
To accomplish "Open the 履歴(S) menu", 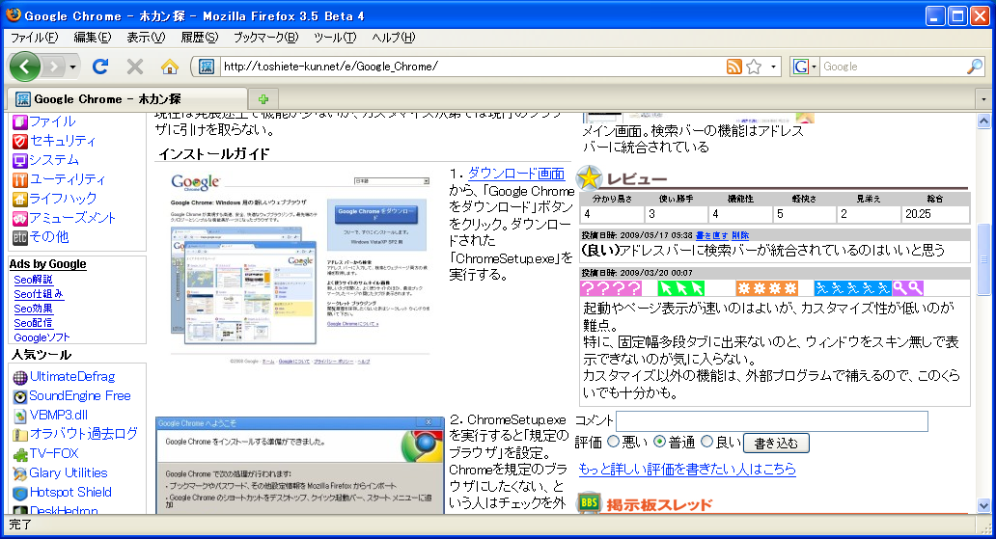I will (199, 38).
